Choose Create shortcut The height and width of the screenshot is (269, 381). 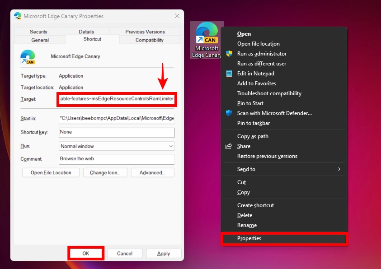[283, 205]
